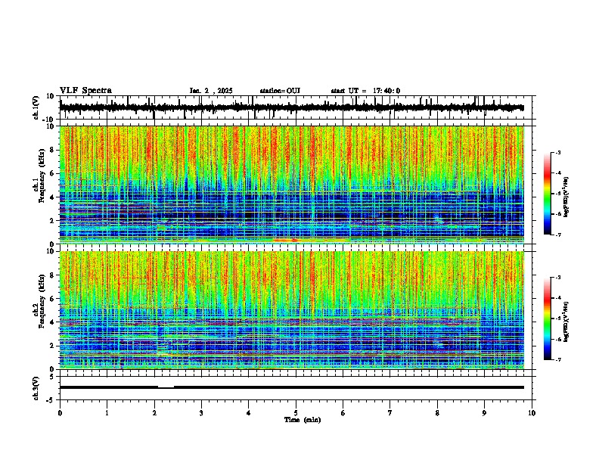Click the "-7" tick on ch.2 colorbar

click(558, 359)
